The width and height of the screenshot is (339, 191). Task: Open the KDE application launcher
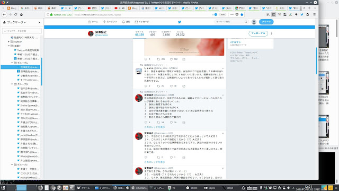3,188
